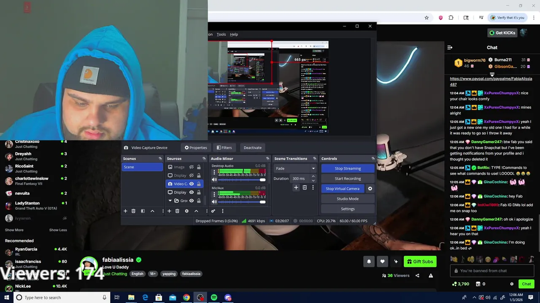Report stream with warning triangle icon
Viewport: 540px width, 303px height.
click(431, 276)
